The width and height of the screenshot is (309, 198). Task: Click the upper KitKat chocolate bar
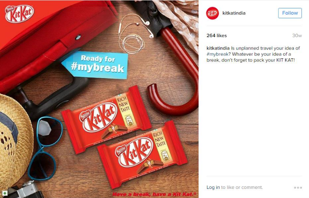106,119
